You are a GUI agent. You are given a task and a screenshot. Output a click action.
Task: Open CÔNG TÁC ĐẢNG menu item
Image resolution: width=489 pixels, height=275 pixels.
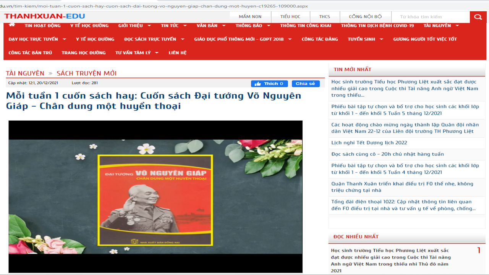(320, 39)
